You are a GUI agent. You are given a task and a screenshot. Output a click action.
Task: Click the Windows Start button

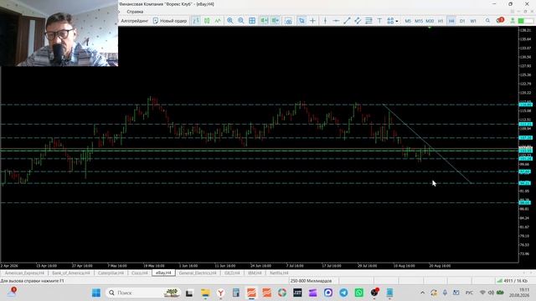pos(96,293)
